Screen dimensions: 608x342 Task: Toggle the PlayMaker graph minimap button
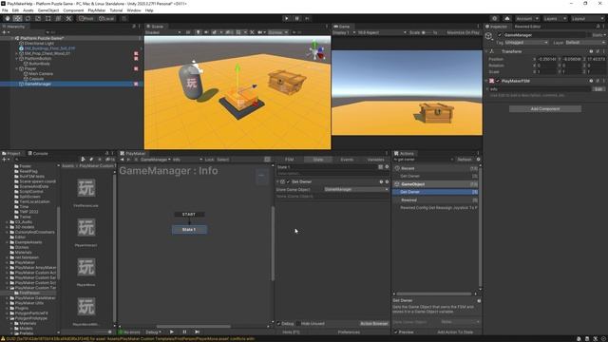click(x=267, y=160)
